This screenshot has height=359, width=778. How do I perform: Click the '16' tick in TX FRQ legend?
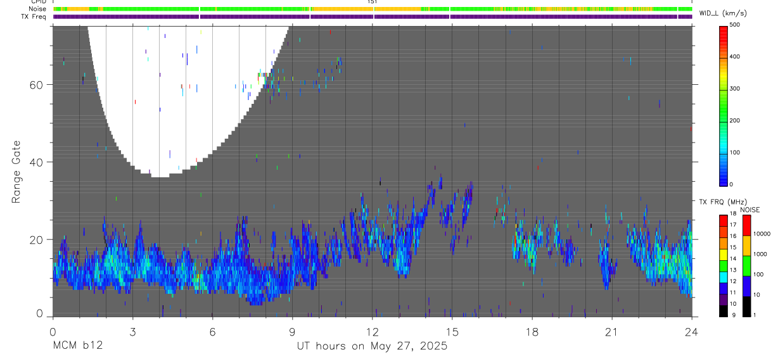coord(733,236)
